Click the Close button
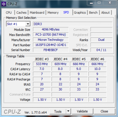The height and width of the screenshot is (117, 118). click(x=104, y=111)
